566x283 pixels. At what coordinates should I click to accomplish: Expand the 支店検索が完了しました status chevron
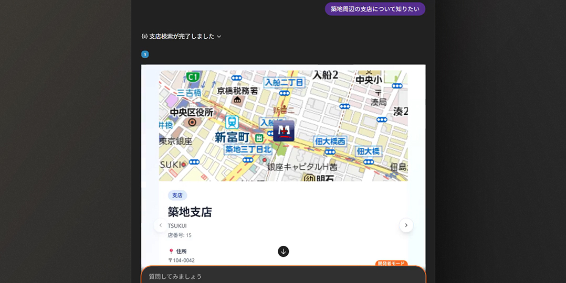pos(219,36)
